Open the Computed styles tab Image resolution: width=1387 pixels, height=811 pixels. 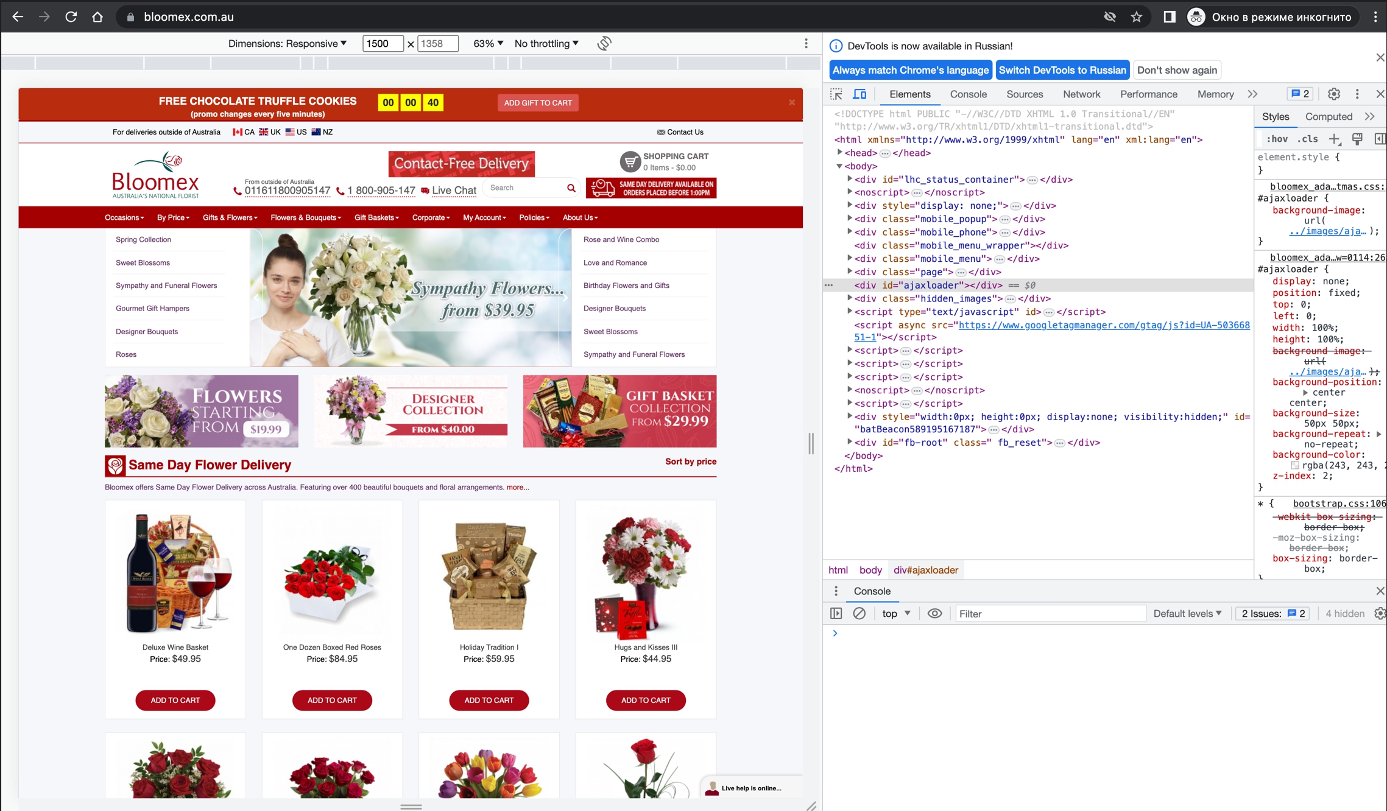[x=1329, y=116]
